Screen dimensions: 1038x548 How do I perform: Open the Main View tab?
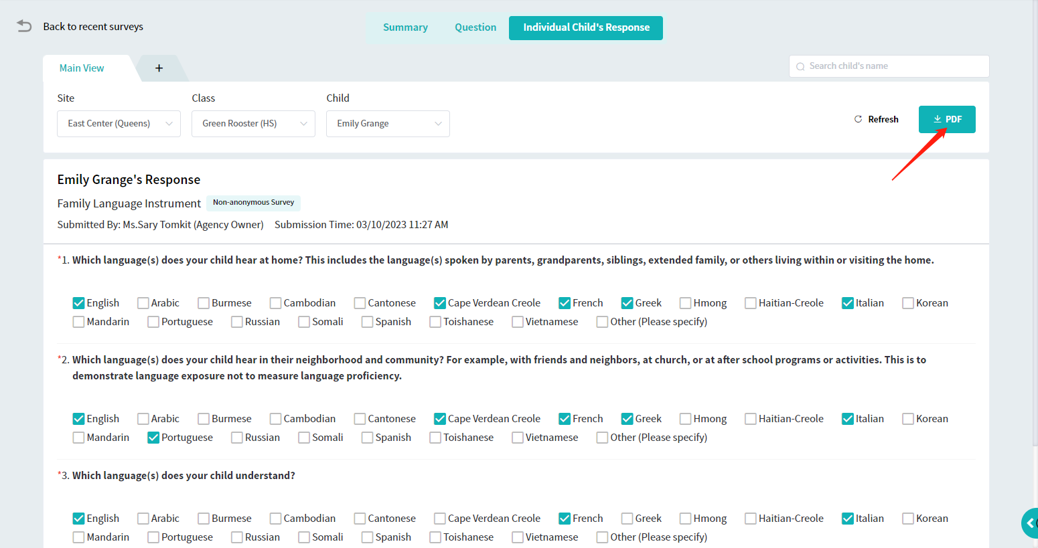tap(82, 68)
